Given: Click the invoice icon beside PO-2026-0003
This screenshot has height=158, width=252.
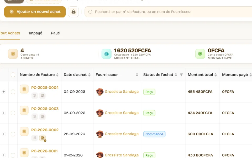Looking at the screenshot, I should [x=24, y=110].
